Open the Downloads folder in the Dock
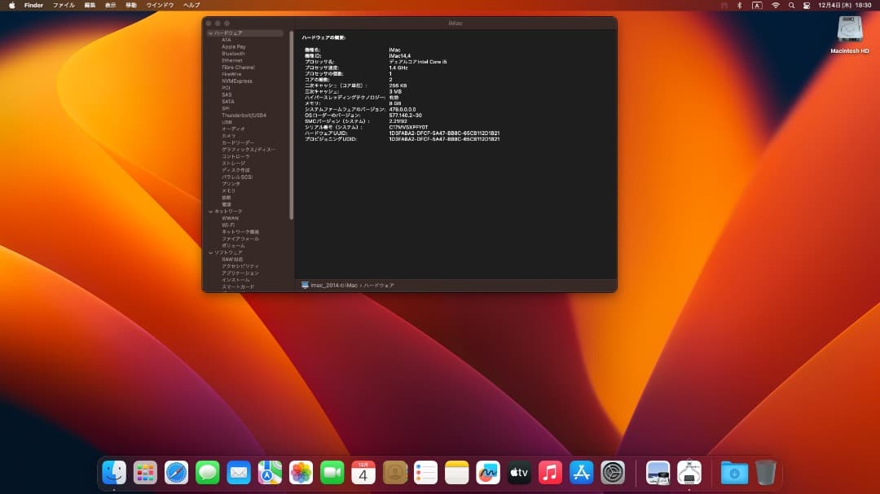Viewport: 880px width, 494px height. click(x=733, y=472)
